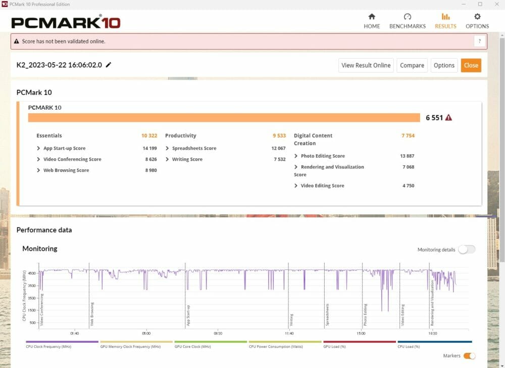The height and width of the screenshot is (368, 505).
Task: Click the Results bar chart icon
Action: 445,17
